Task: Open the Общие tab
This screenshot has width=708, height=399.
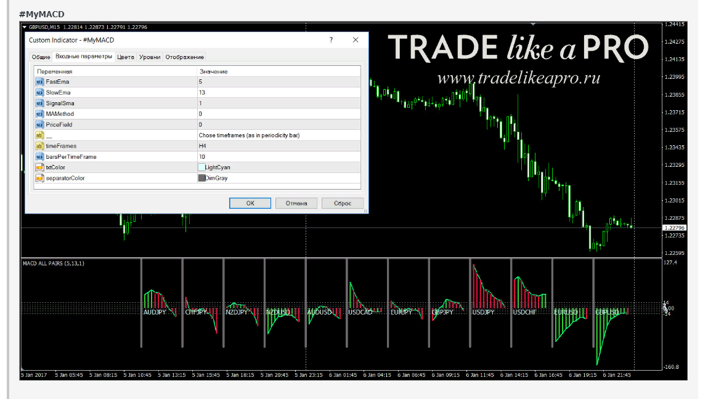Action: coord(41,57)
